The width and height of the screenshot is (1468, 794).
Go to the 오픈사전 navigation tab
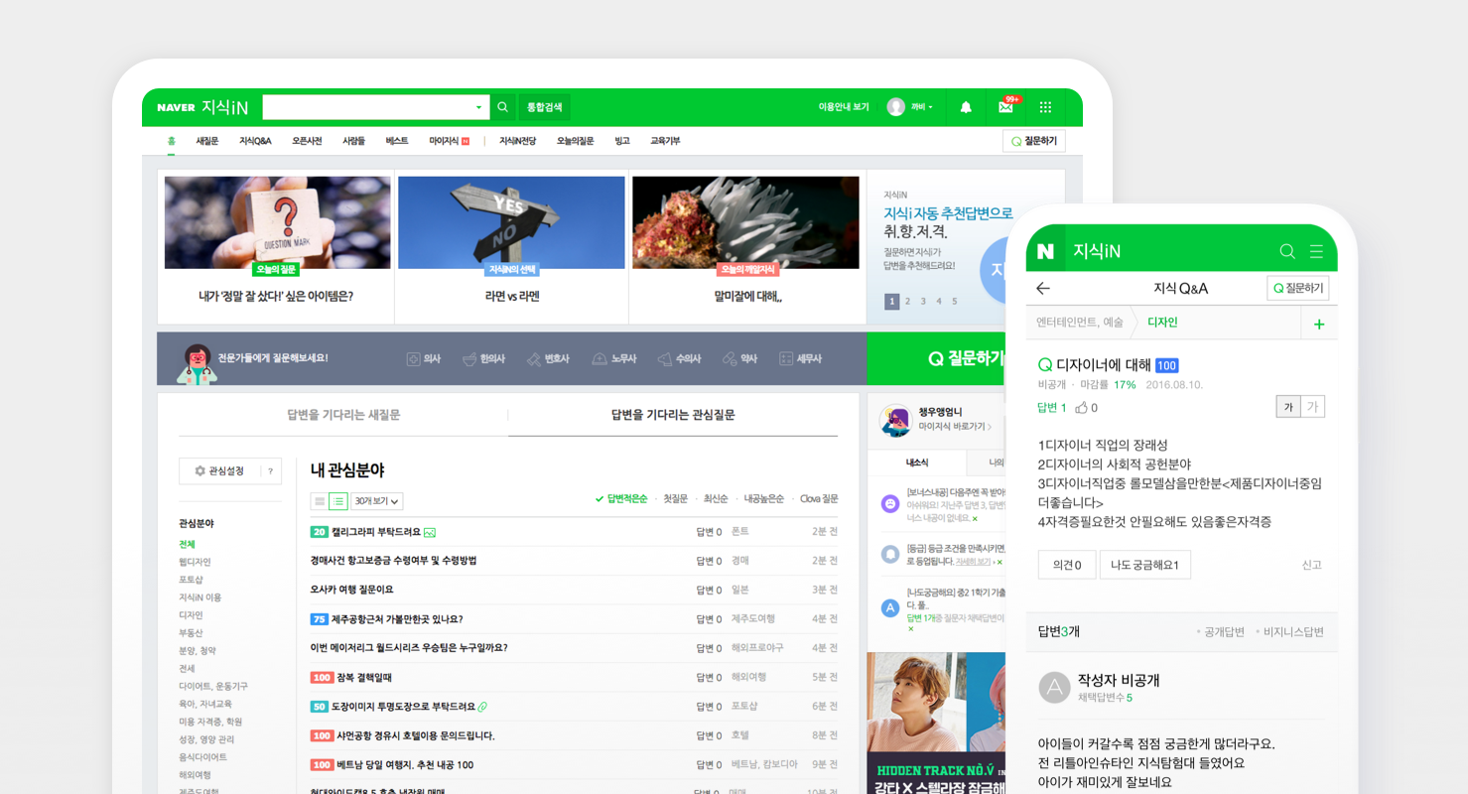pos(307,141)
